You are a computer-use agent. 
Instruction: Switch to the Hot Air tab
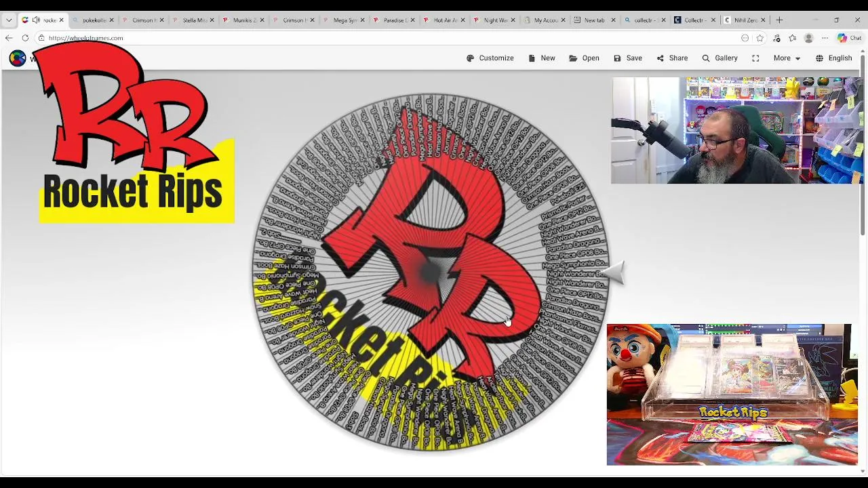(x=444, y=20)
